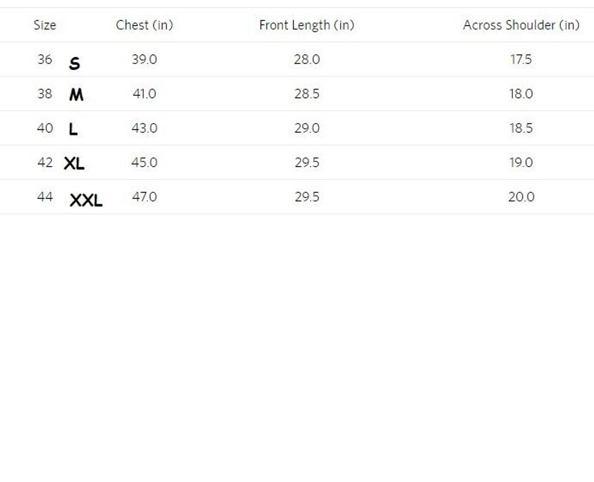Select front length value 28.0
The height and width of the screenshot is (482, 594).
pos(307,59)
